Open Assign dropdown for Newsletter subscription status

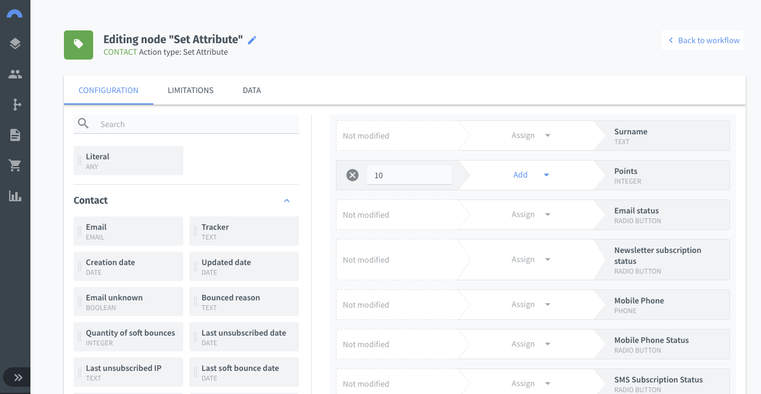click(x=531, y=260)
